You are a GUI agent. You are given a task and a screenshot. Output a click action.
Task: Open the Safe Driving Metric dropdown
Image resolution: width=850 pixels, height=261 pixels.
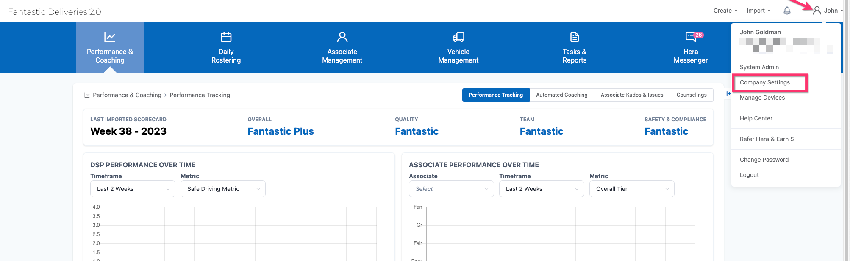223,189
